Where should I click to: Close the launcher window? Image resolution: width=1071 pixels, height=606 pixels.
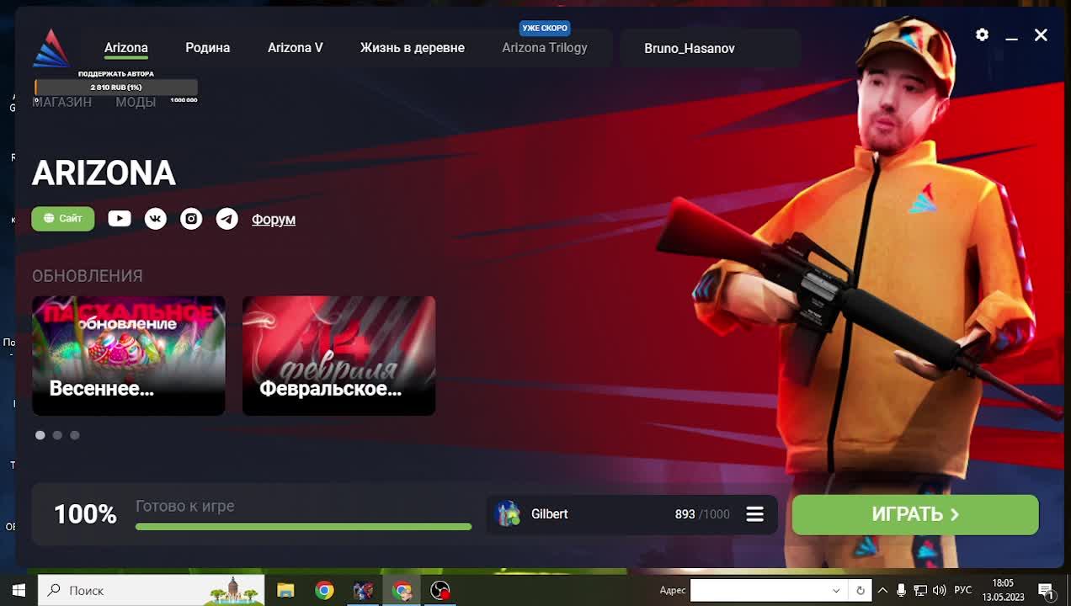pos(1041,35)
